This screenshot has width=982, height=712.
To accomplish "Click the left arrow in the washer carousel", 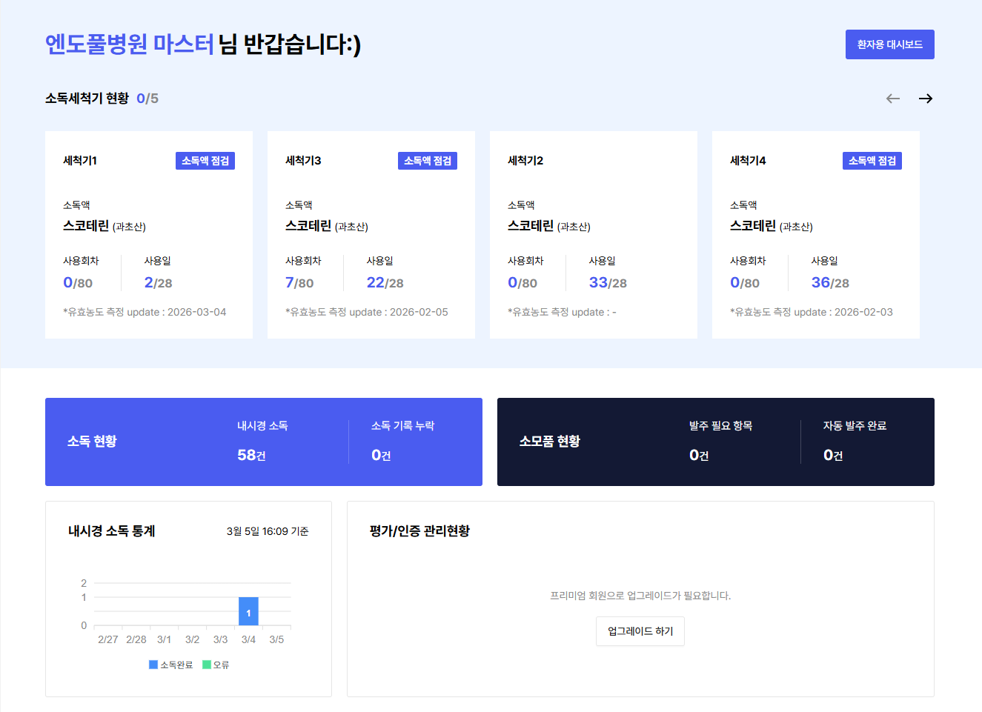I will [892, 98].
